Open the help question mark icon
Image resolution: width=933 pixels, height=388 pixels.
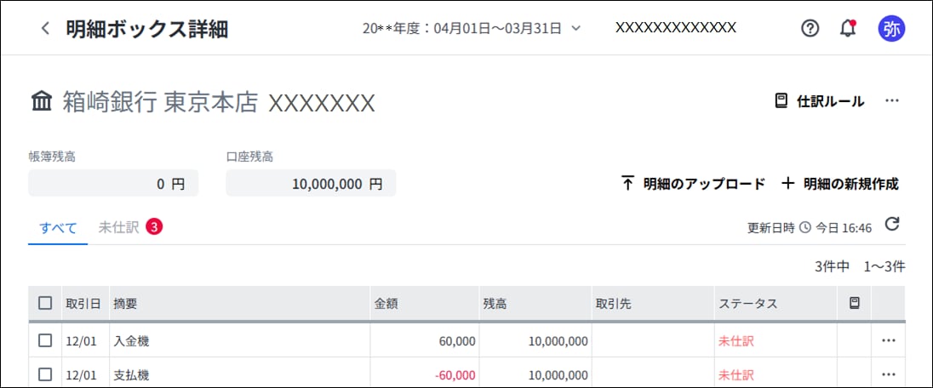(x=810, y=28)
